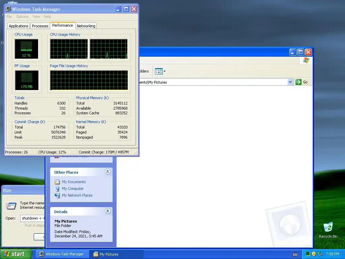Open My Computer in Other Places
The image size is (345, 259).
(73, 189)
